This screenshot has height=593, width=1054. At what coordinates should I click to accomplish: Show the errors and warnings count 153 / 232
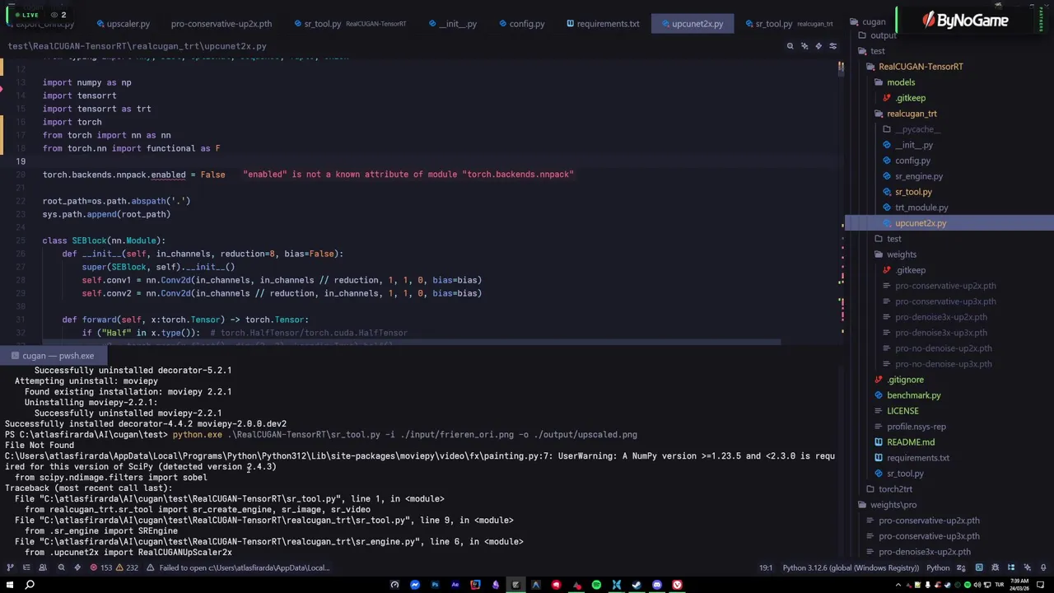[x=114, y=567]
